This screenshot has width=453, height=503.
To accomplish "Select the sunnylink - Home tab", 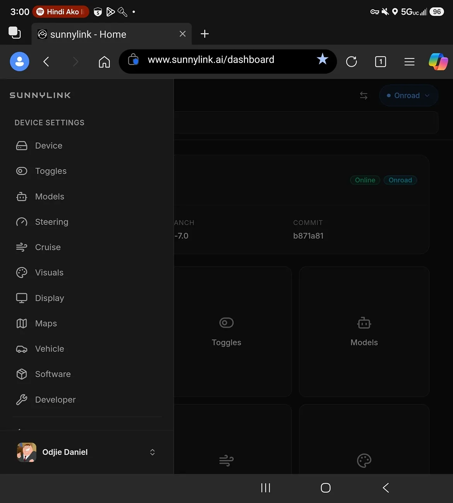I will point(111,34).
